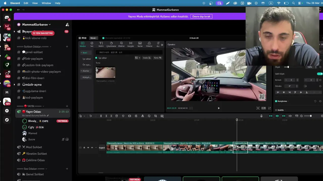Open the Help menu in macOS menu bar
The height and width of the screenshot is (181, 323).
point(58,3)
